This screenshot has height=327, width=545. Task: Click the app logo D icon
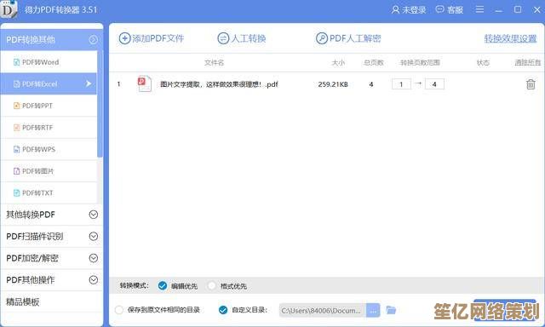(x=9, y=9)
